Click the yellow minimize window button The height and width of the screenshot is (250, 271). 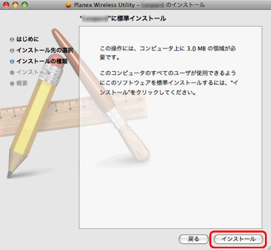15,5
